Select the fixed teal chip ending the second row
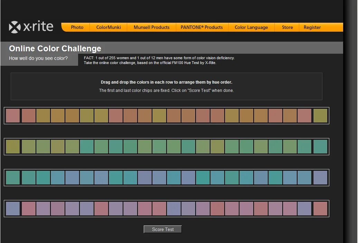The height and width of the screenshot is (243, 358). click(x=320, y=147)
